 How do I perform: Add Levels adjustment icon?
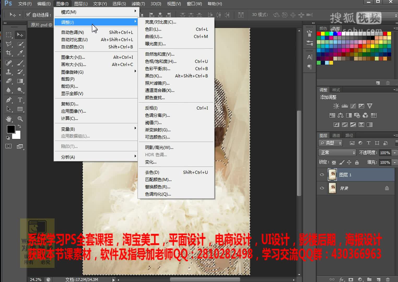pyautogui.click(x=345, y=106)
